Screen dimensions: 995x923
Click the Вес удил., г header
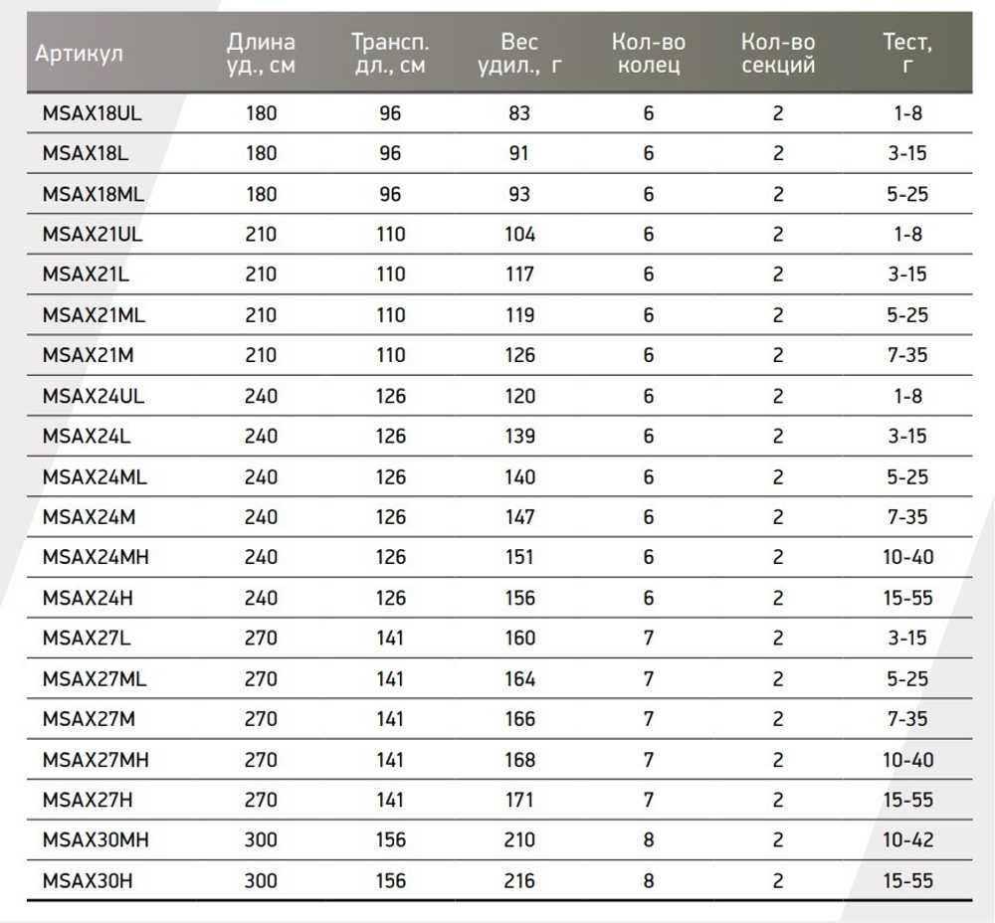(x=519, y=54)
